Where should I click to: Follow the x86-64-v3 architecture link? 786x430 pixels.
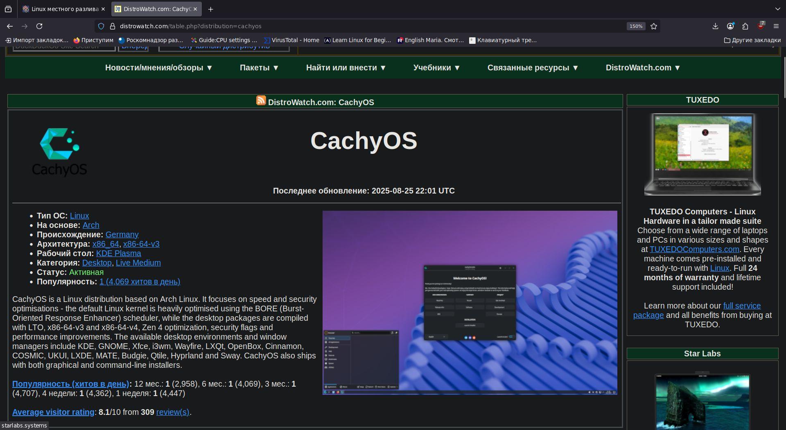coord(141,244)
